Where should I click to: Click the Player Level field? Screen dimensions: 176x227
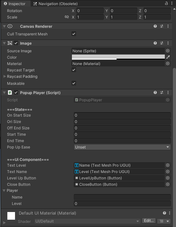point(122,203)
